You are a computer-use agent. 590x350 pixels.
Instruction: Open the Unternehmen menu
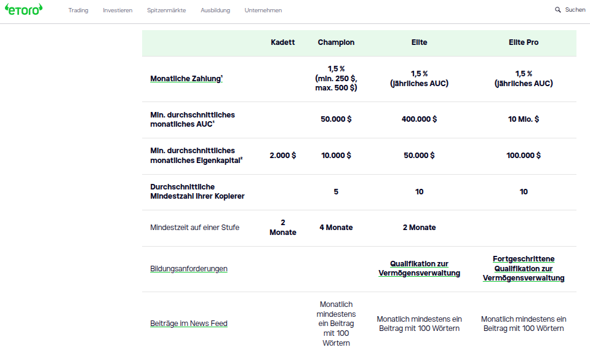pos(263,10)
